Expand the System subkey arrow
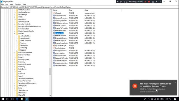 [x=17, y=50]
